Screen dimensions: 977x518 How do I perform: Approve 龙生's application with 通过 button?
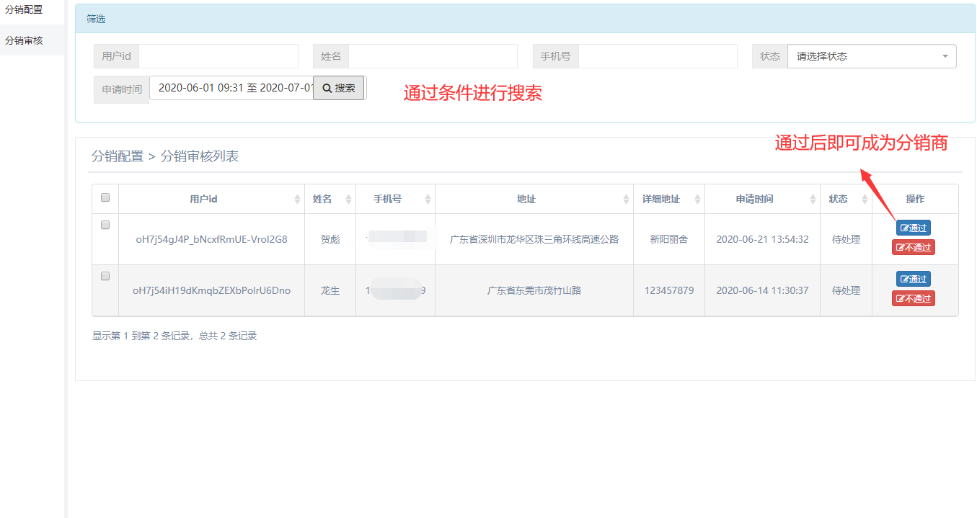(913, 279)
